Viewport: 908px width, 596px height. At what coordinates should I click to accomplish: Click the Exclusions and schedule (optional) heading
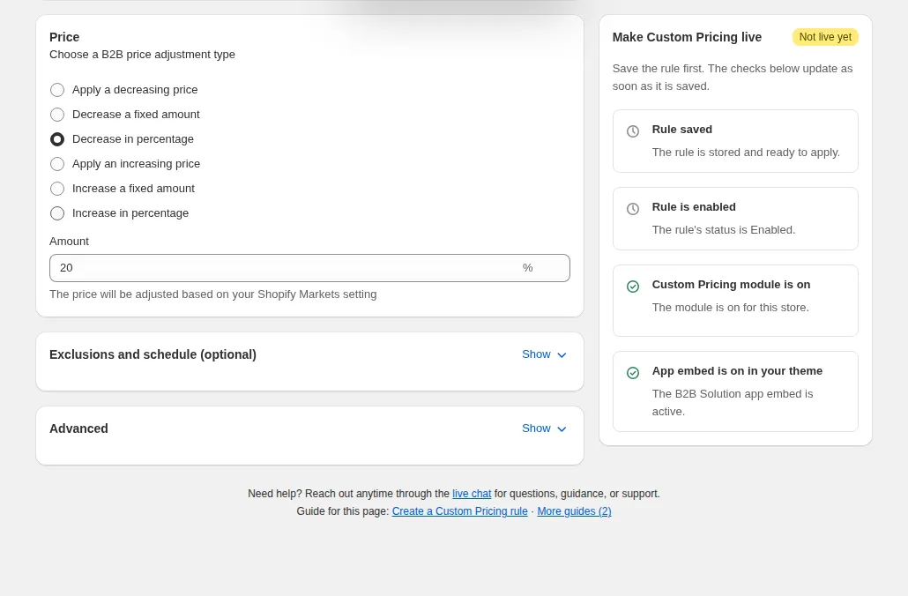coord(153,354)
